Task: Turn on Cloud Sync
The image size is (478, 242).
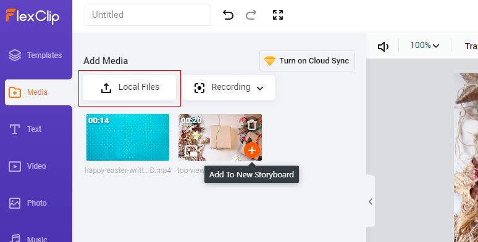Action: [x=307, y=61]
